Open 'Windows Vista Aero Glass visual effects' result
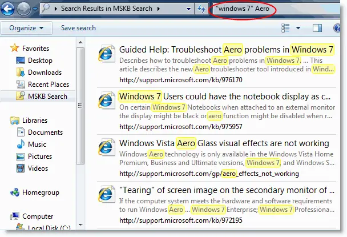This screenshot has width=347, height=237. 224,143
